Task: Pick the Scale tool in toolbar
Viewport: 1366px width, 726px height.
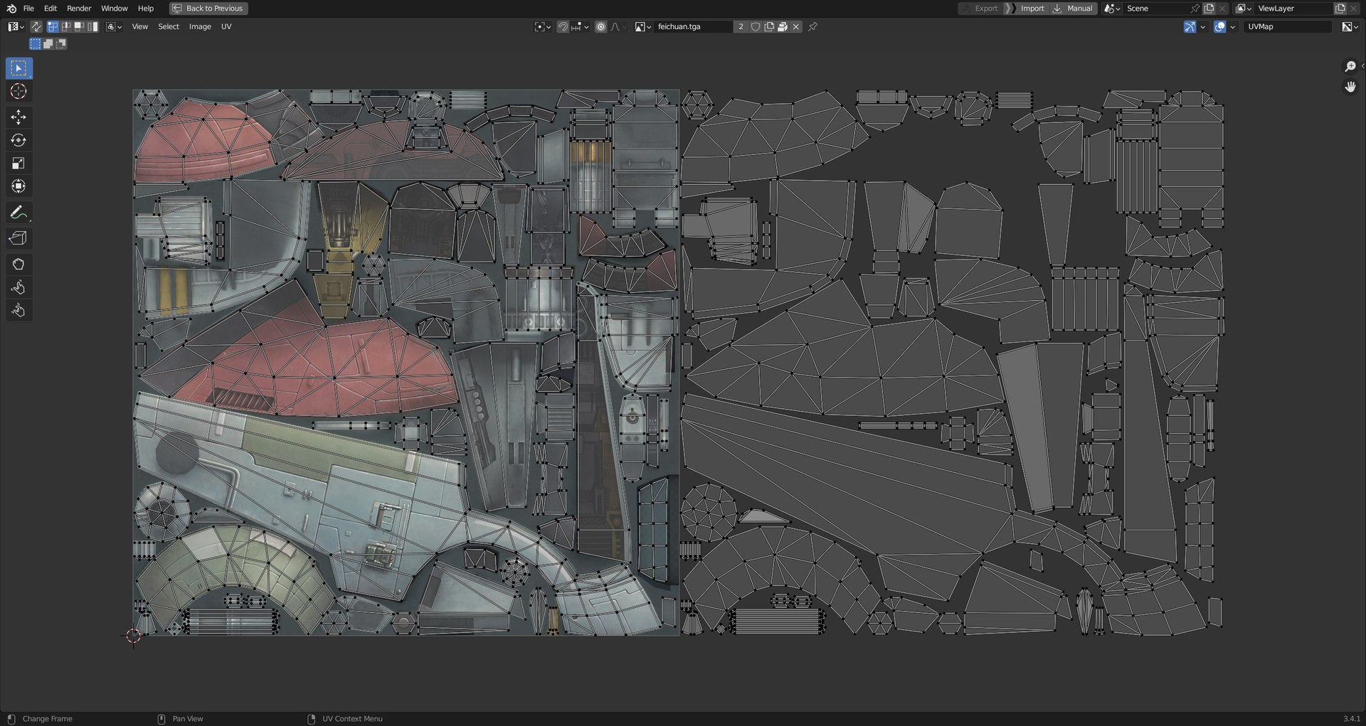Action: [x=18, y=163]
